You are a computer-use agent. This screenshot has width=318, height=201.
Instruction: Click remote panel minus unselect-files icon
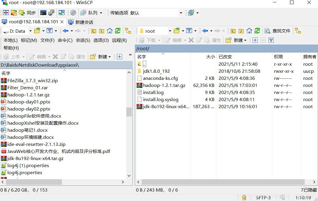point(263,40)
